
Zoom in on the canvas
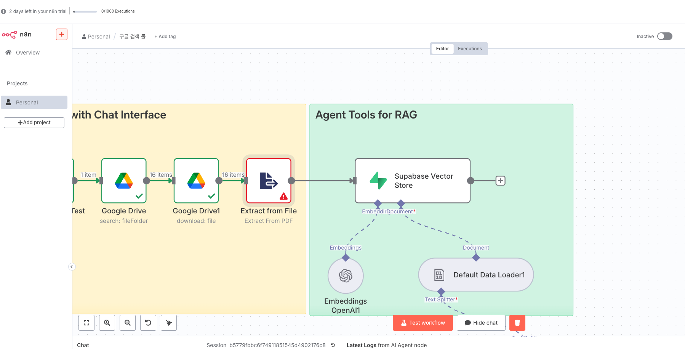[107, 323]
